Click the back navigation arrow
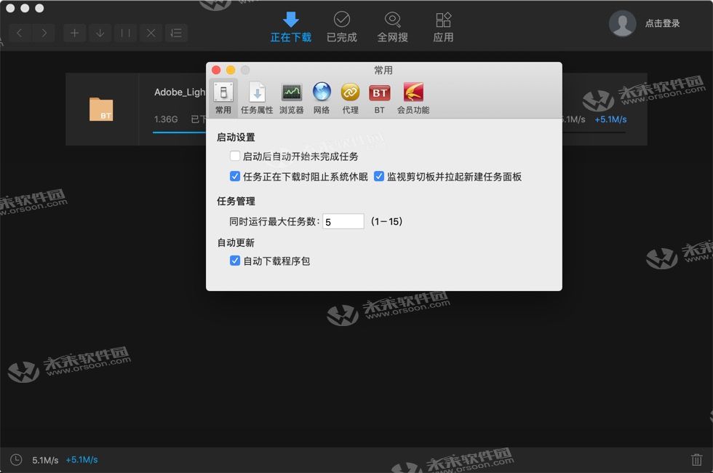Image resolution: width=713 pixels, height=473 pixels. pyautogui.click(x=20, y=33)
